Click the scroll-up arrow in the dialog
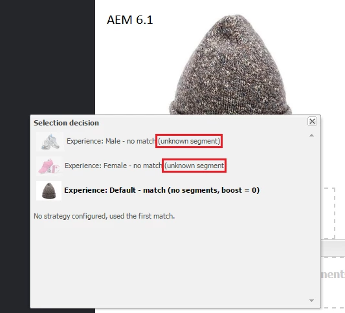345x313 pixels. pos(311,135)
